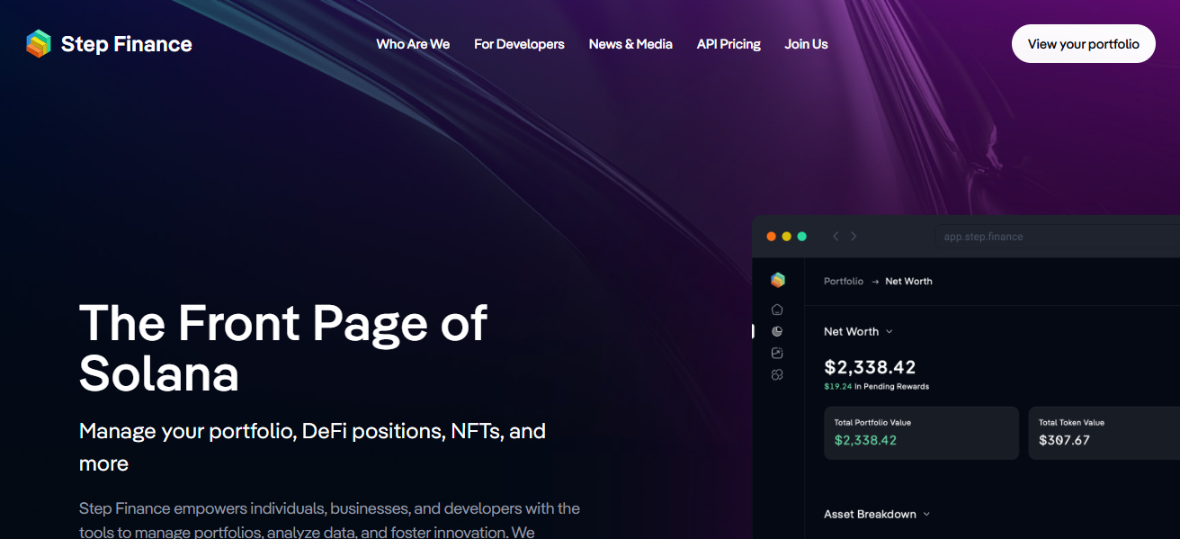The height and width of the screenshot is (539, 1180).
Task: Click the Manage your portfolio subheading
Action: pyautogui.click(x=313, y=447)
